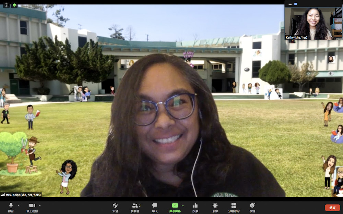
Task: Switch thumbnail panel to minimized bar view
Action: pos(290,4)
